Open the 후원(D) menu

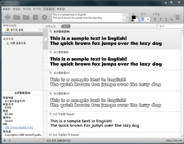pyautogui.click(x=61, y=9)
